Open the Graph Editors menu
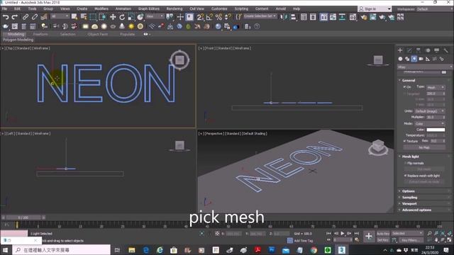 (149, 8)
